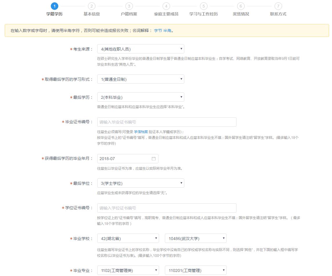This screenshot has width=332, height=276.
Task: Select province dropdown showing 42(湖北省)
Action: coord(128,239)
